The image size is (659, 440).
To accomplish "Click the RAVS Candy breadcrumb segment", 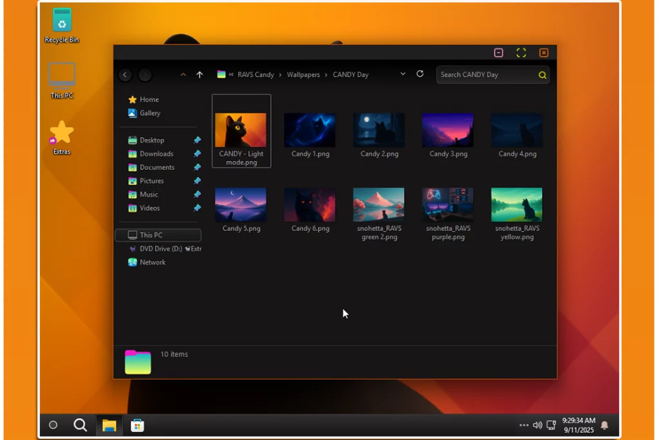I will coord(255,75).
